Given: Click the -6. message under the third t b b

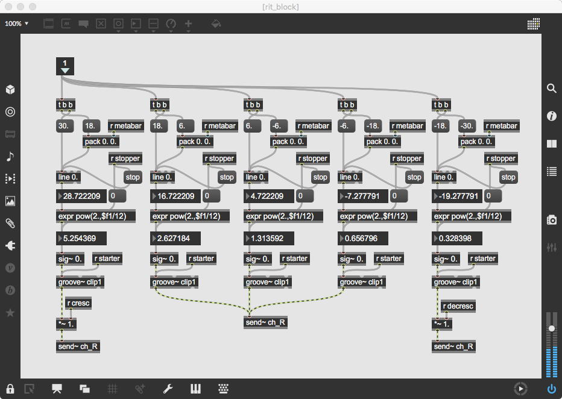Looking at the screenshot, I should [279, 126].
